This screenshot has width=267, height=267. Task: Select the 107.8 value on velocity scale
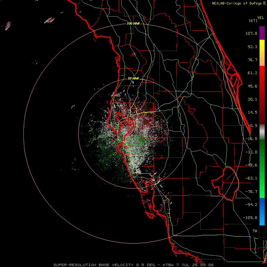point(251,33)
